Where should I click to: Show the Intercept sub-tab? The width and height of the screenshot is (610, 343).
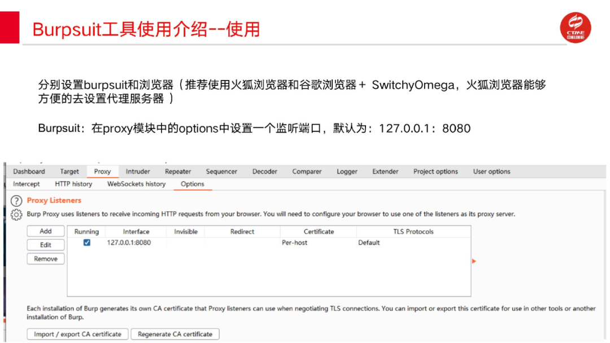click(27, 184)
